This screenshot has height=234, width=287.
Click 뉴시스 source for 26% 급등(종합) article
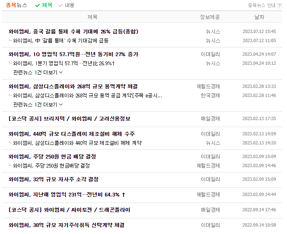pyautogui.click(x=213, y=31)
